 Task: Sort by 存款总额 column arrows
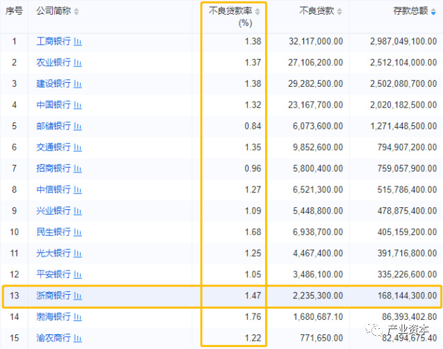(433, 11)
